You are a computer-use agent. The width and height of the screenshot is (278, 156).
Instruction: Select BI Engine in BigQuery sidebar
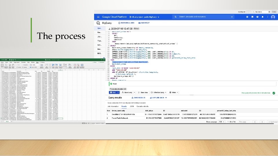pyautogui.click(x=99, y=53)
